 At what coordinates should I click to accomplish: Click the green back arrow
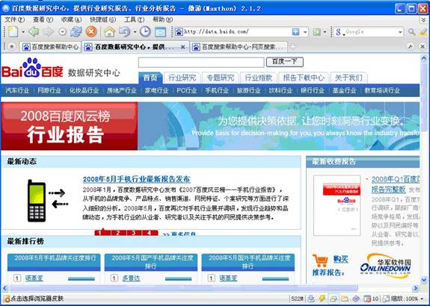(34, 32)
